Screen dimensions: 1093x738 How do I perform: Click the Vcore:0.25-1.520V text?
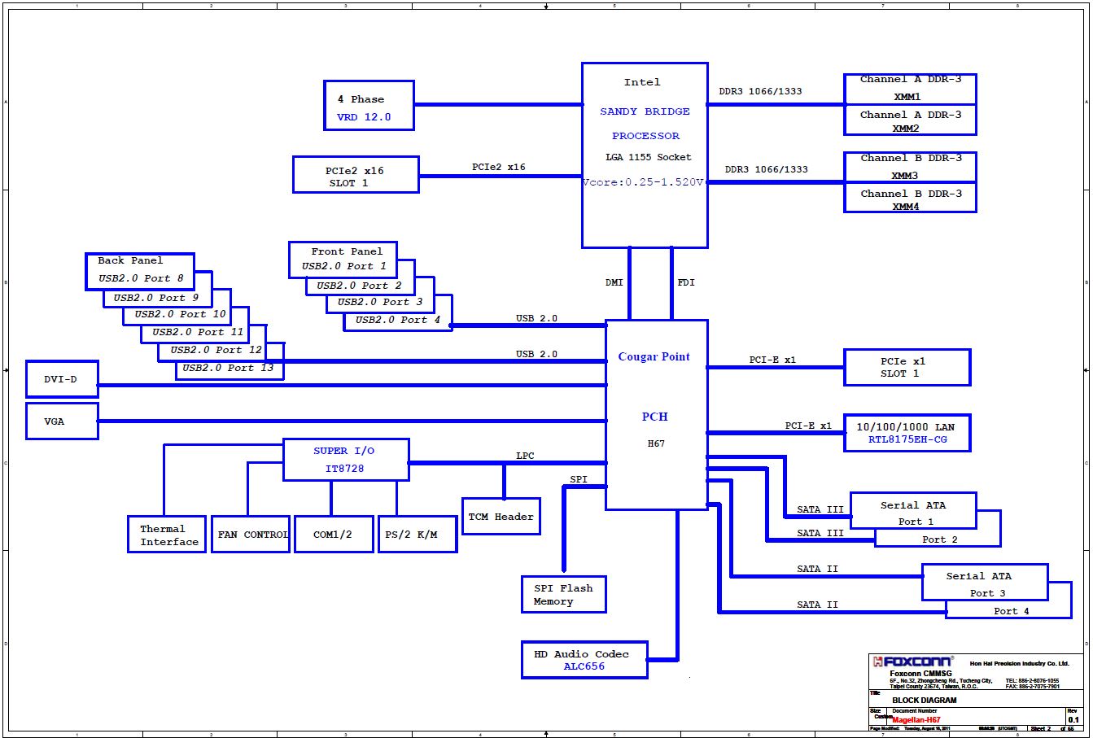[643, 182]
